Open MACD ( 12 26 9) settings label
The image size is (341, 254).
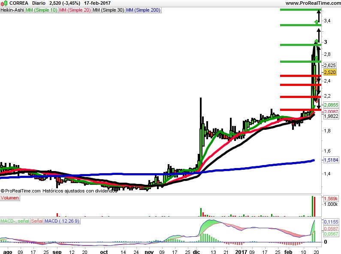pos(62,221)
